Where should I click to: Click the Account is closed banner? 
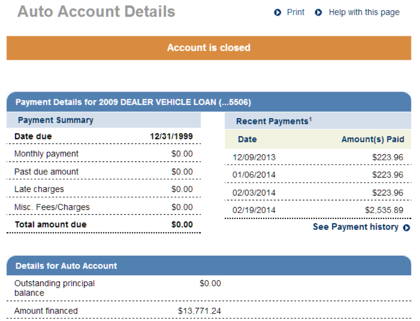coord(209,48)
